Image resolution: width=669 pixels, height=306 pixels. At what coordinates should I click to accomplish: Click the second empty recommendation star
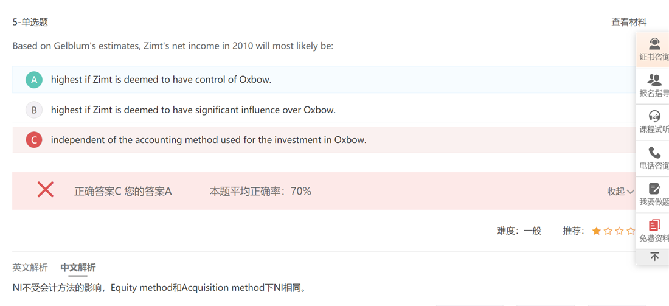[x=608, y=231]
